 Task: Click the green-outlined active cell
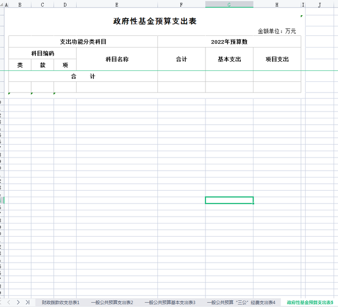[229, 200]
